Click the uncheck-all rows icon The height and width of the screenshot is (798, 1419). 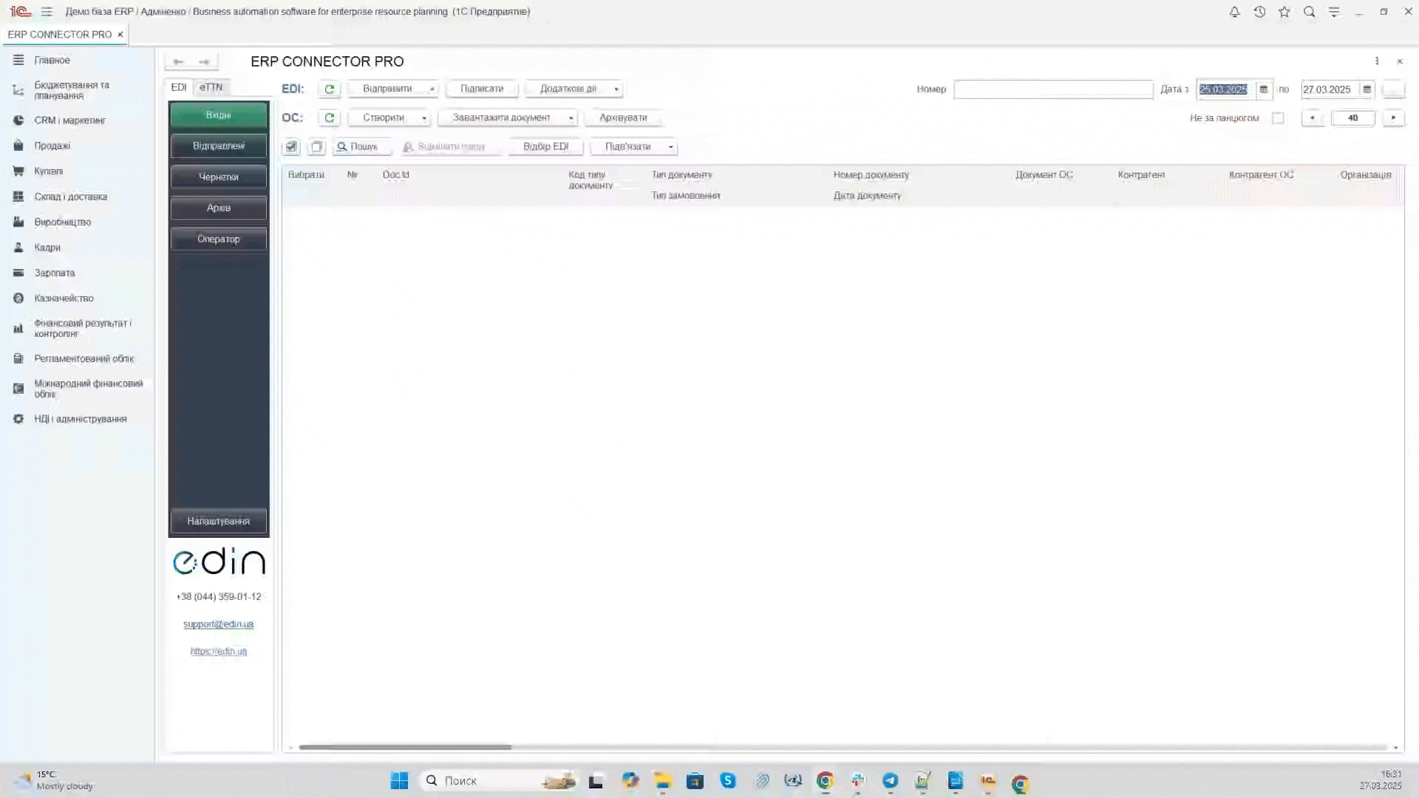[316, 147]
